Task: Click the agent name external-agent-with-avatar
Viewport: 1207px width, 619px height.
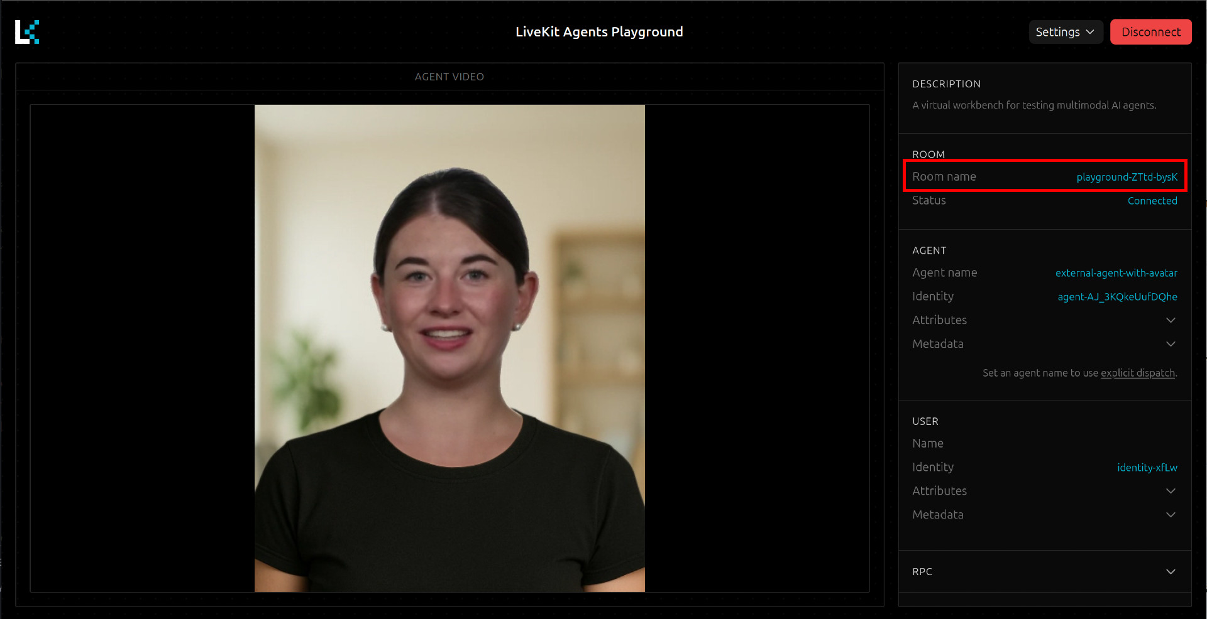Action: tap(1116, 273)
